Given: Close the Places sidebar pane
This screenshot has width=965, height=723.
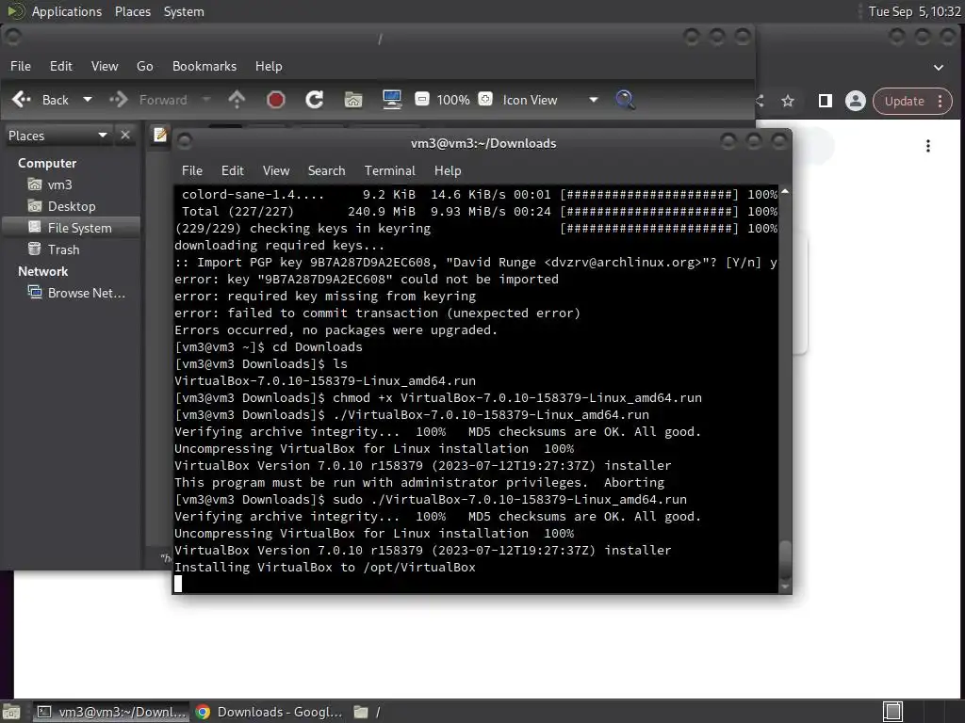Looking at the screenshot, I should (x=125, y=135).
